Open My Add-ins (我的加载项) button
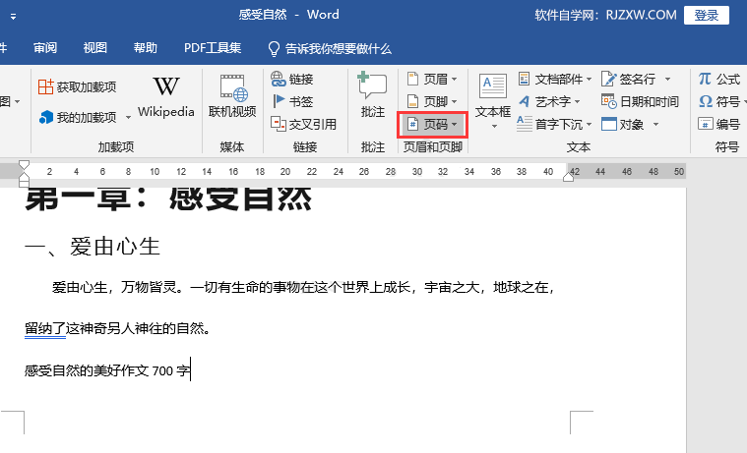 [79, 117]
